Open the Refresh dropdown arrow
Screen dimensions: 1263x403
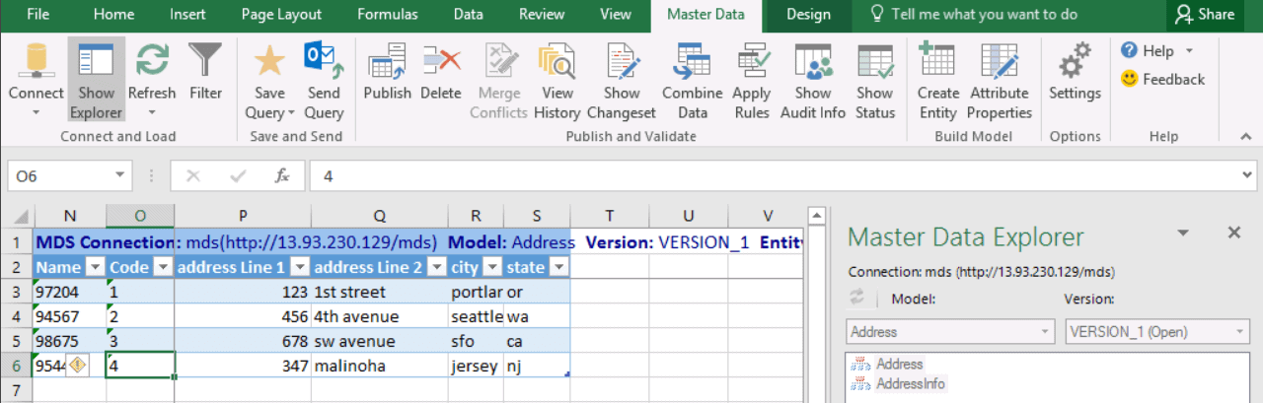coord(152,113)
